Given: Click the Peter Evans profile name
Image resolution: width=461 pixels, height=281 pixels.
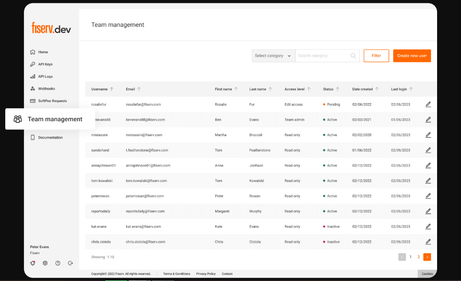Looking at the screenshot, I should [x=39, y=247].
